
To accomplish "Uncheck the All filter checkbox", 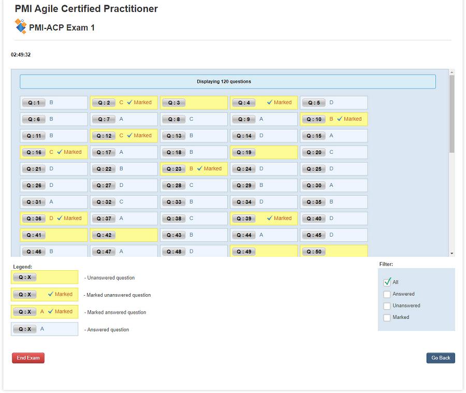I will [387, 282].
